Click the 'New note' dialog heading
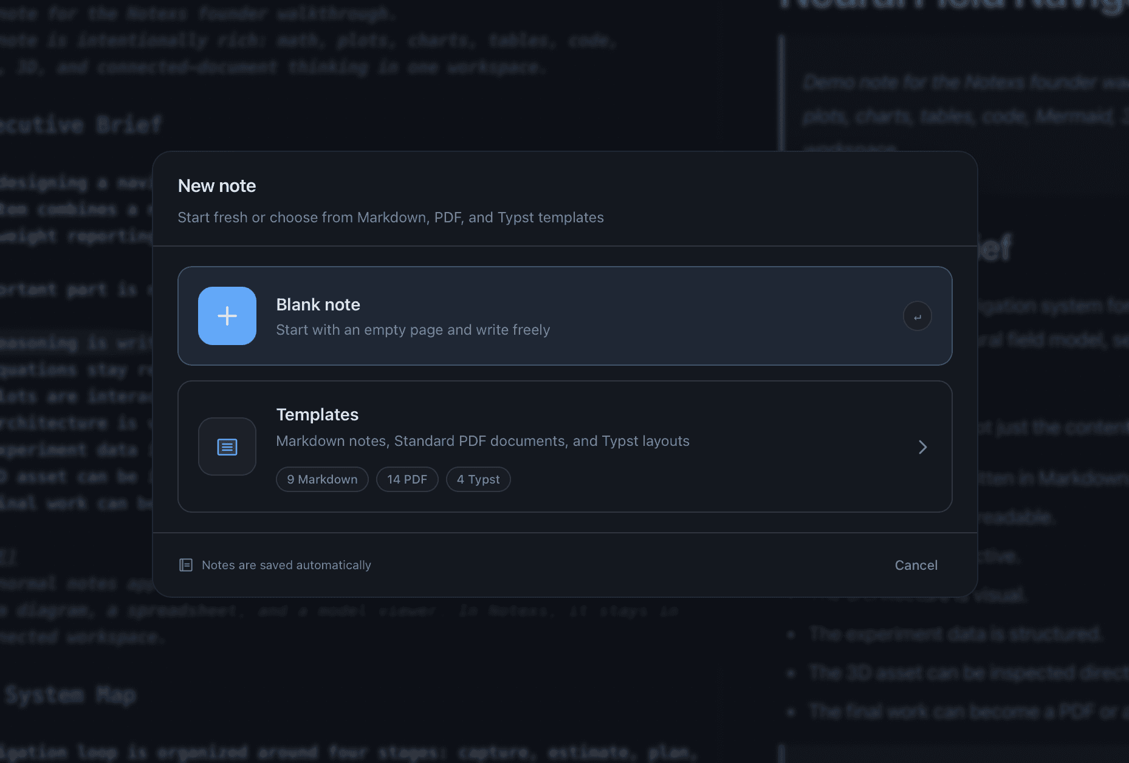 pos(217,186)
